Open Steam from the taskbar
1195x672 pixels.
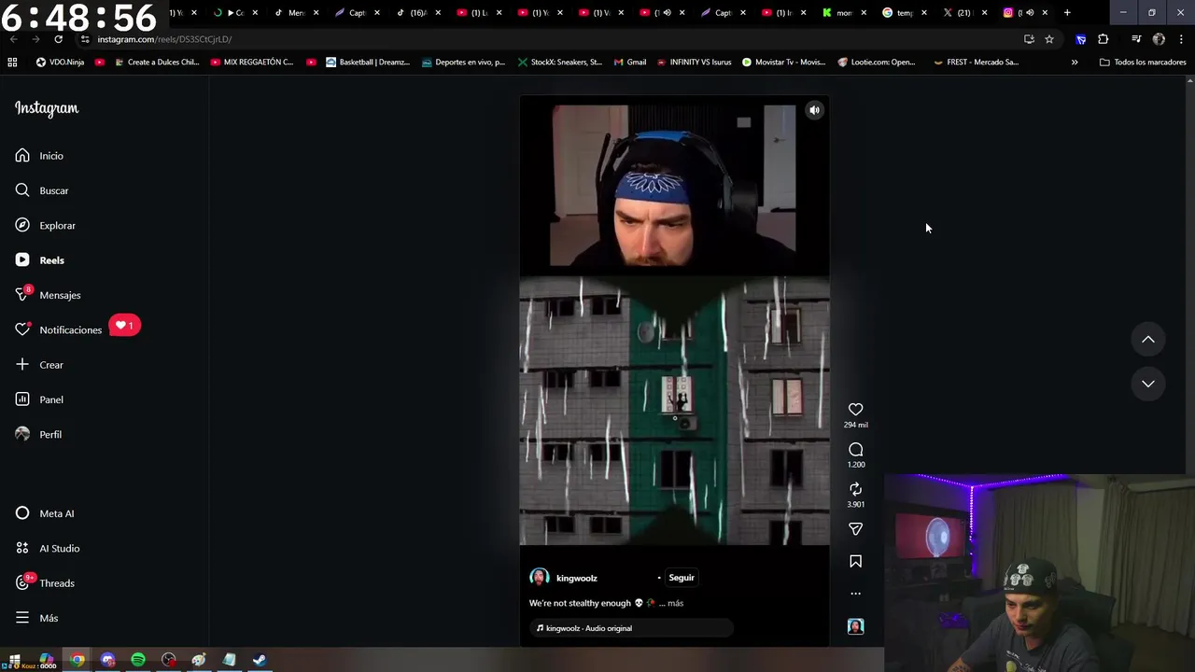click(x=260, y=661)
